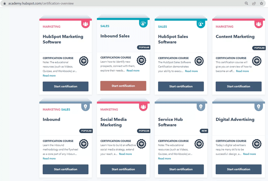Image resolution: width=268 pixels, height=181 pixels.
Task: Start the Inbound certification
Action: [x=66, y=169]
